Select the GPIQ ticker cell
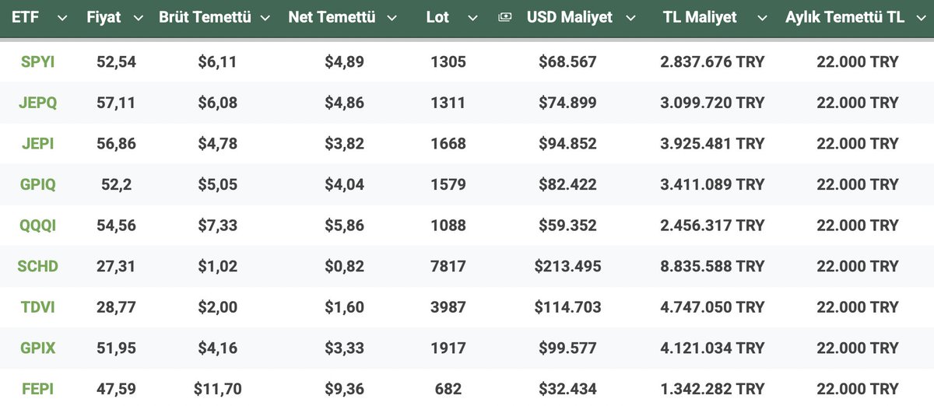Viewport: 934px width, 406px height. [37, 184]
